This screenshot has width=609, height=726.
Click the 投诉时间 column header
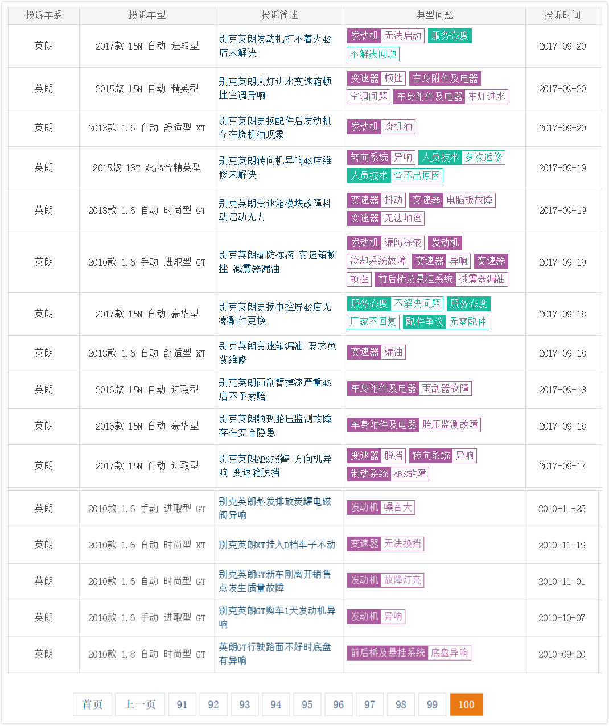[x=562, y=15]
